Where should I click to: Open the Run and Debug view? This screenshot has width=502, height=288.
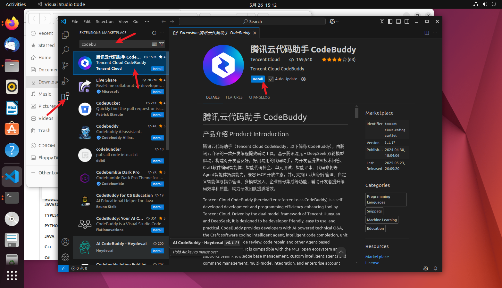point(65,81)
